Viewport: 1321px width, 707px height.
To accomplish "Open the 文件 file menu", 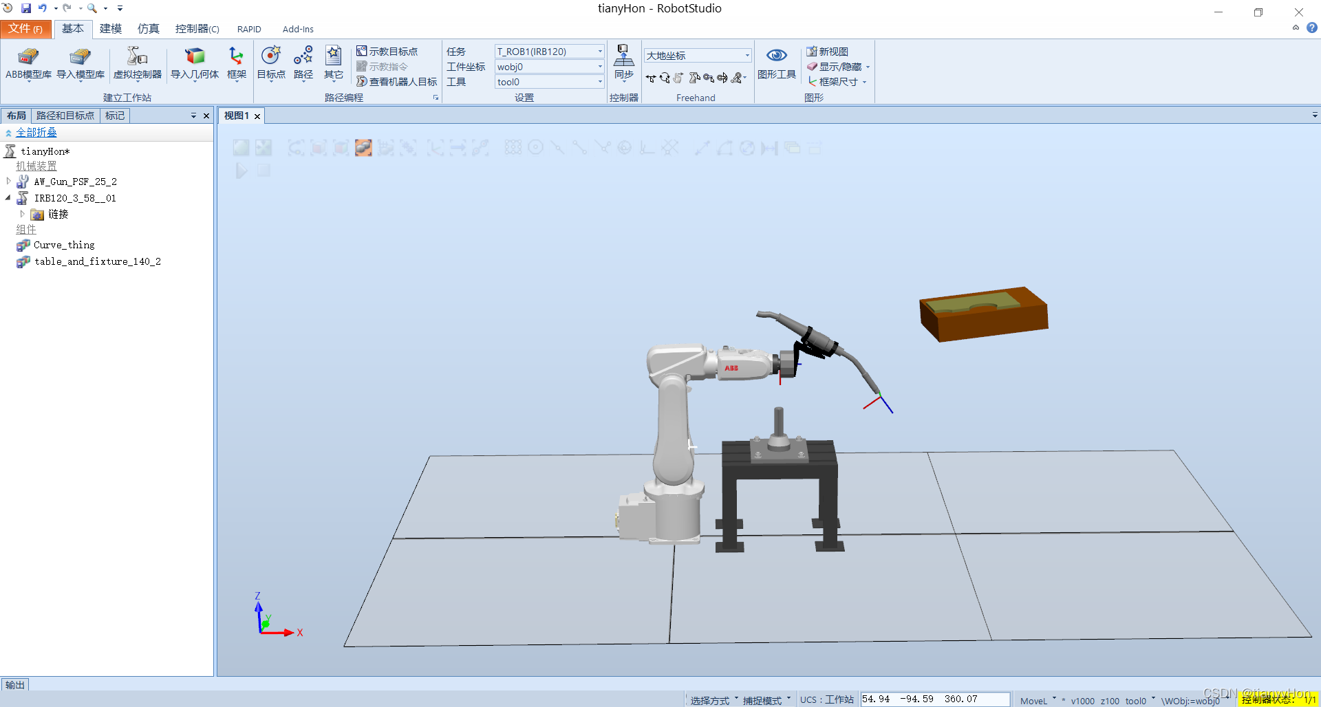I will tap(25, 29).
